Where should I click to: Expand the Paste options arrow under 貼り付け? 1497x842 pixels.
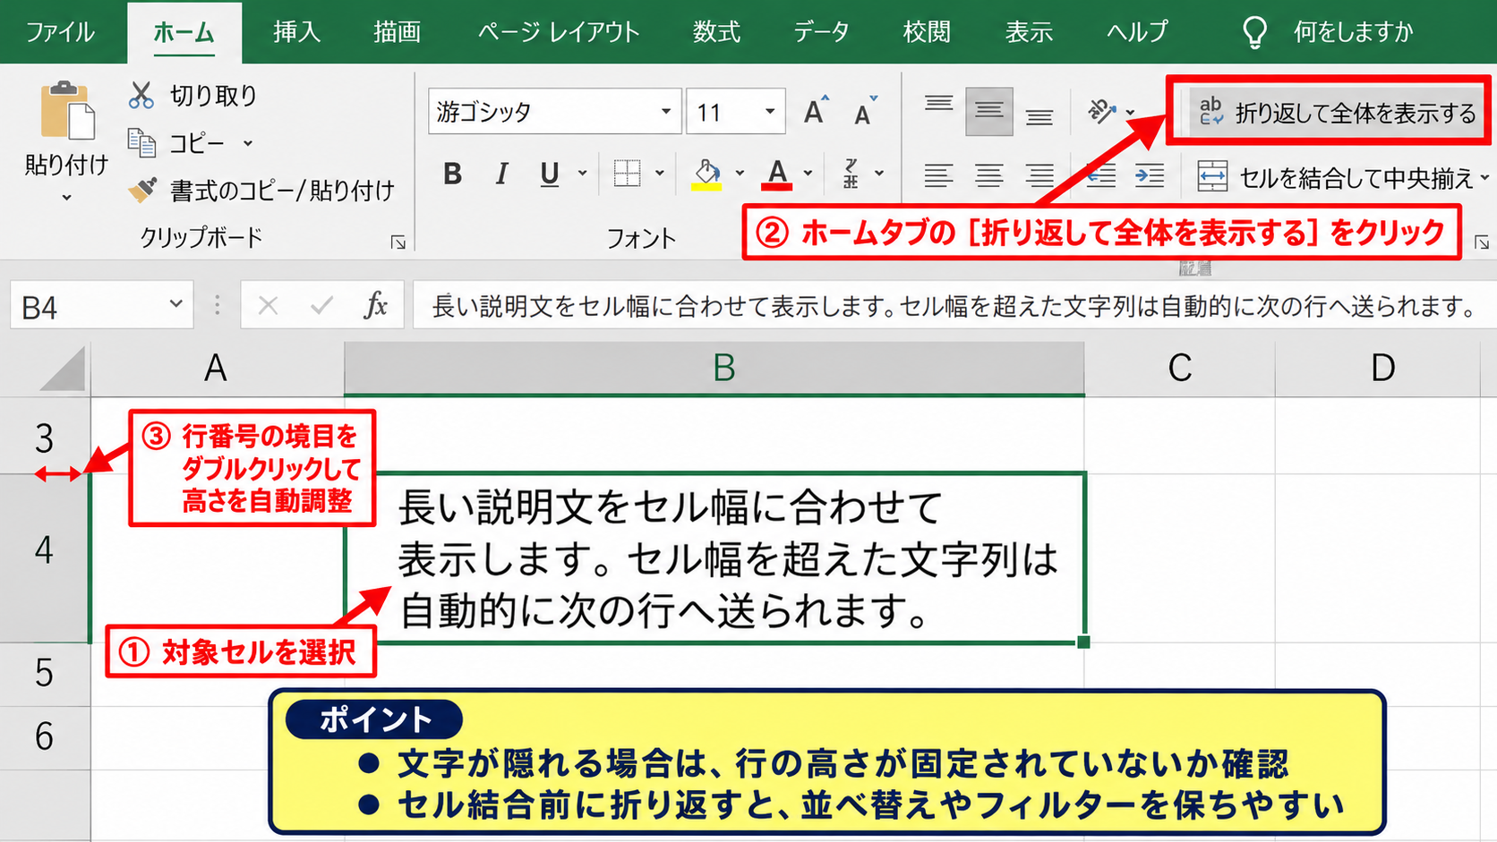66,197
